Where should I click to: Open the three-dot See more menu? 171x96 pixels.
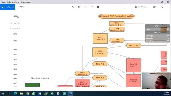coord(168,7)
